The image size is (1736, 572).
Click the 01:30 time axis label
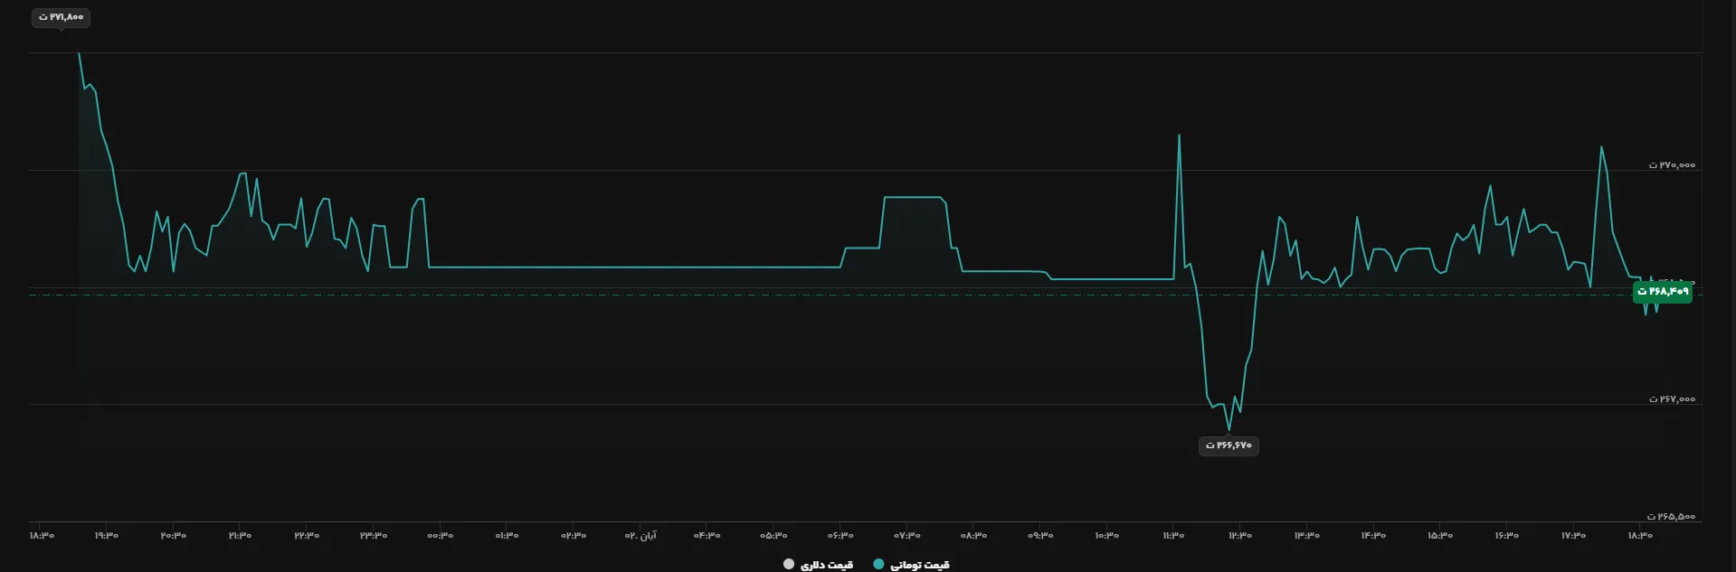coord(507,536)
